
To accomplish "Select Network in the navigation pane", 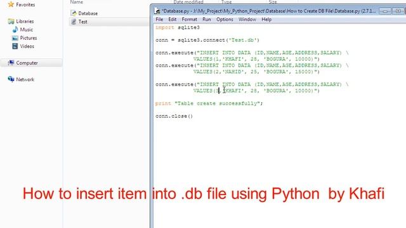I will click(x=25, y=79).
